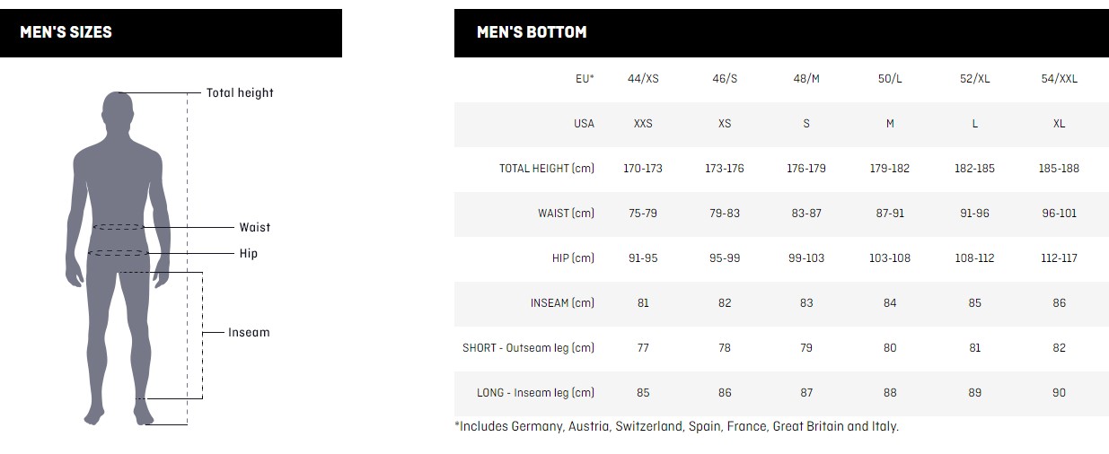The image size is (1109, 454).
Task: Click the Inseam label beside the figure
Action: 249,333
